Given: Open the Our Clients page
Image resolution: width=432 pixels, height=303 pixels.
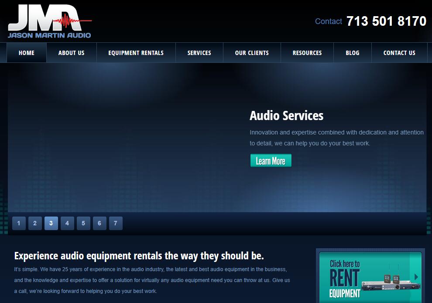Looking at the screenshot, I should click(252, 53).
